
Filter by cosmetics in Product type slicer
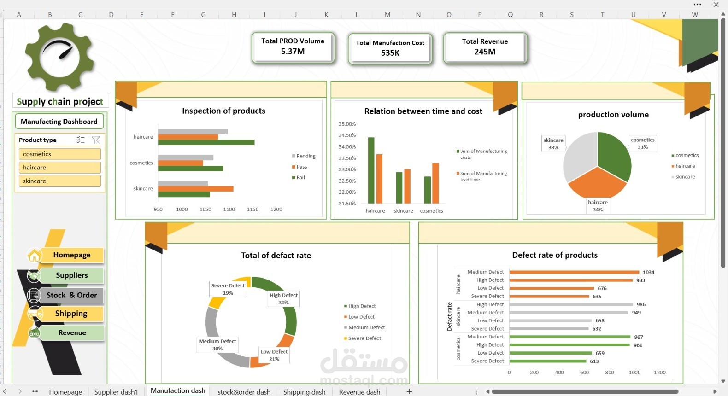[x=60, y=154]
